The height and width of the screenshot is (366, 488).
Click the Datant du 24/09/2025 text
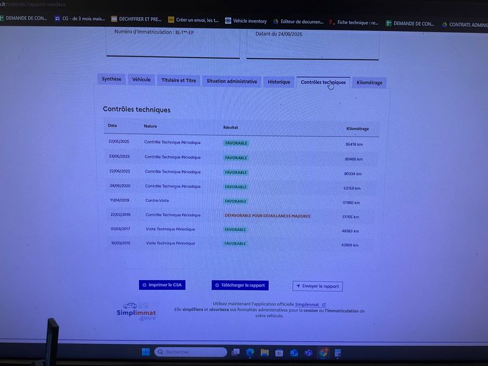[279, 34]
